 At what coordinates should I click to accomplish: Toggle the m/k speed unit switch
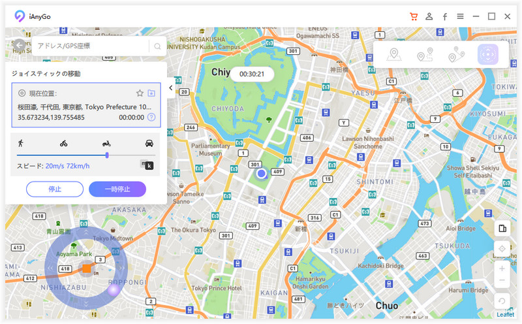point(147,165)
